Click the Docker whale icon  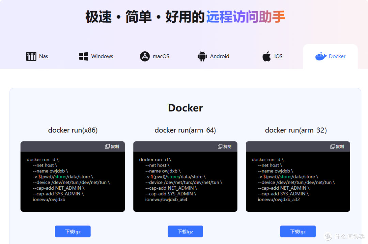pyautogui.click(x=321, y=56)
